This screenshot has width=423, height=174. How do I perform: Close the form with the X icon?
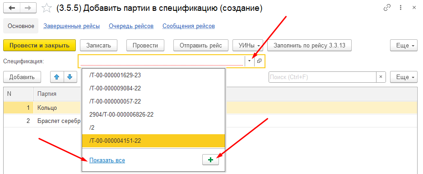pyautogui.click(x=414, y=8)
